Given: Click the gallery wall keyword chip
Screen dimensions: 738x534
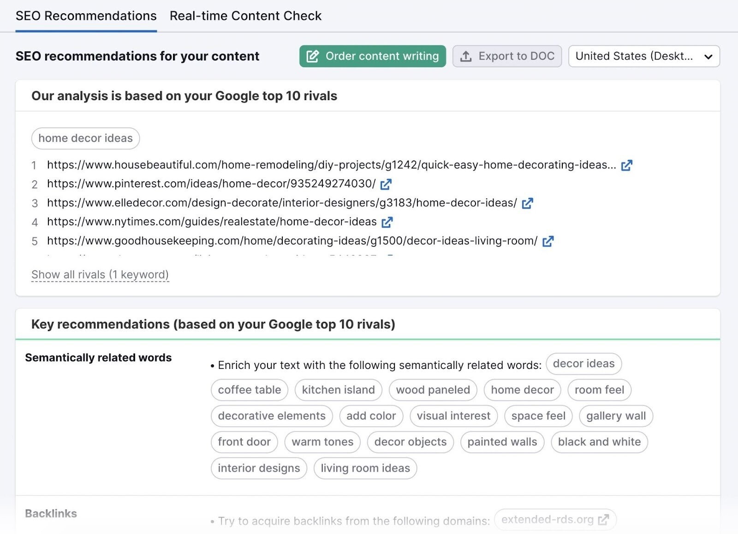Looking at the screenshot, I should click(616, 416).
